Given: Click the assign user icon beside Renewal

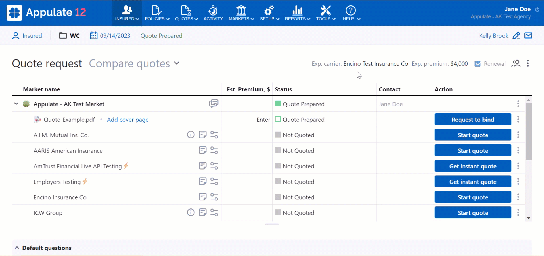Looking at the screenshot, I should 516,63.
